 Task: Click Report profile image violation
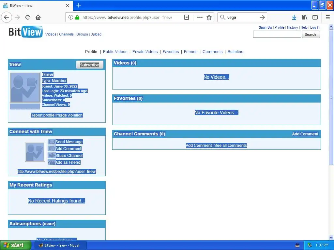pyautogui.click(x=56, y=115)
